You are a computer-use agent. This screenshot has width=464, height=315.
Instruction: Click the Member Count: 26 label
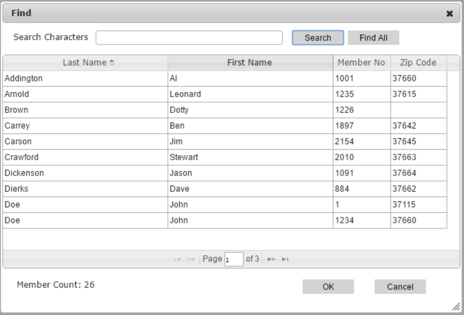pyautogui.click(x=55, y=285)
